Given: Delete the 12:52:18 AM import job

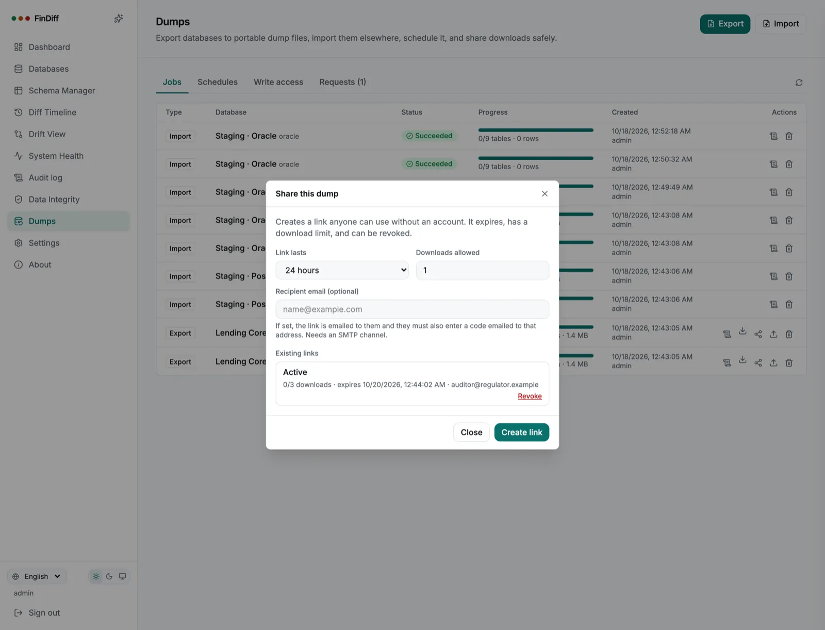Looking at the screenshot, I should click(789, 136).
